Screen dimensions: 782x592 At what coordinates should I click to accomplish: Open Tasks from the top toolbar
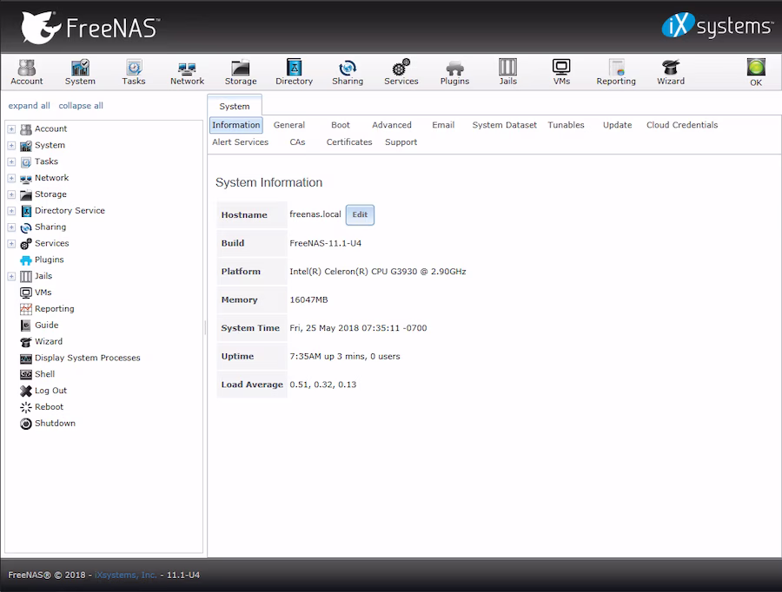pyautogui.click(x=134, y=72)
